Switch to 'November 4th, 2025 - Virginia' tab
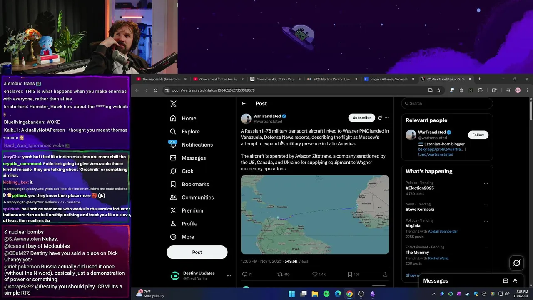533x300 pixels. pyautogui.click(x=275, y=79)
